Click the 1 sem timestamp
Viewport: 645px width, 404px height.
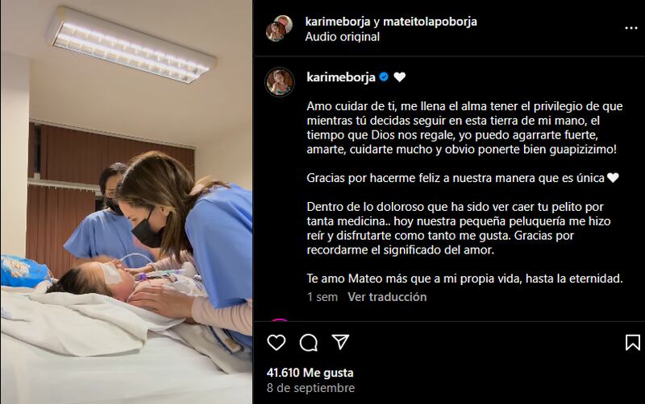[322, 297]
